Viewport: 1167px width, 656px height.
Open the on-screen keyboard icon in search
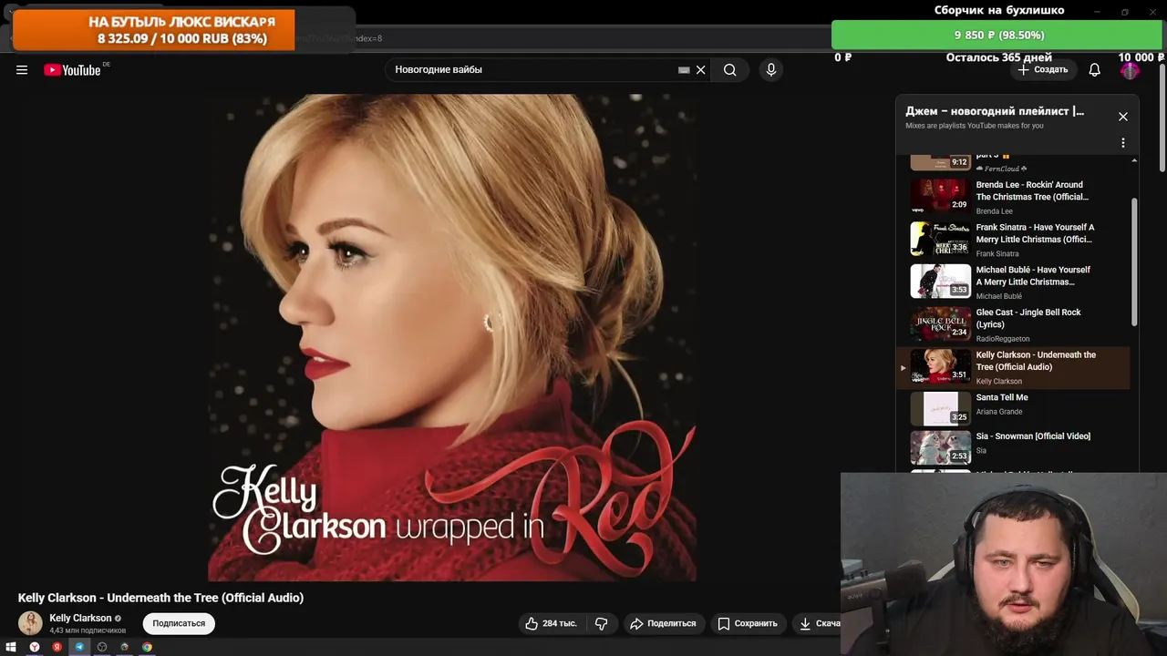click(684, 70)
